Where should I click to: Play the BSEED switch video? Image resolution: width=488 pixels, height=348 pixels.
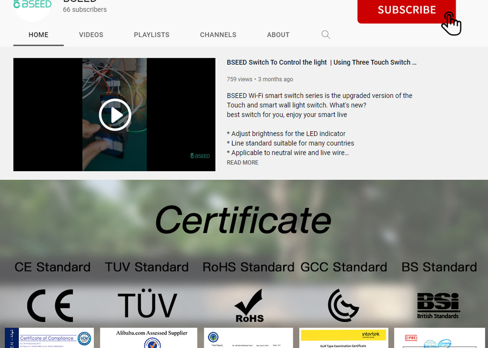pyautogui.click(x=115, y=115)
